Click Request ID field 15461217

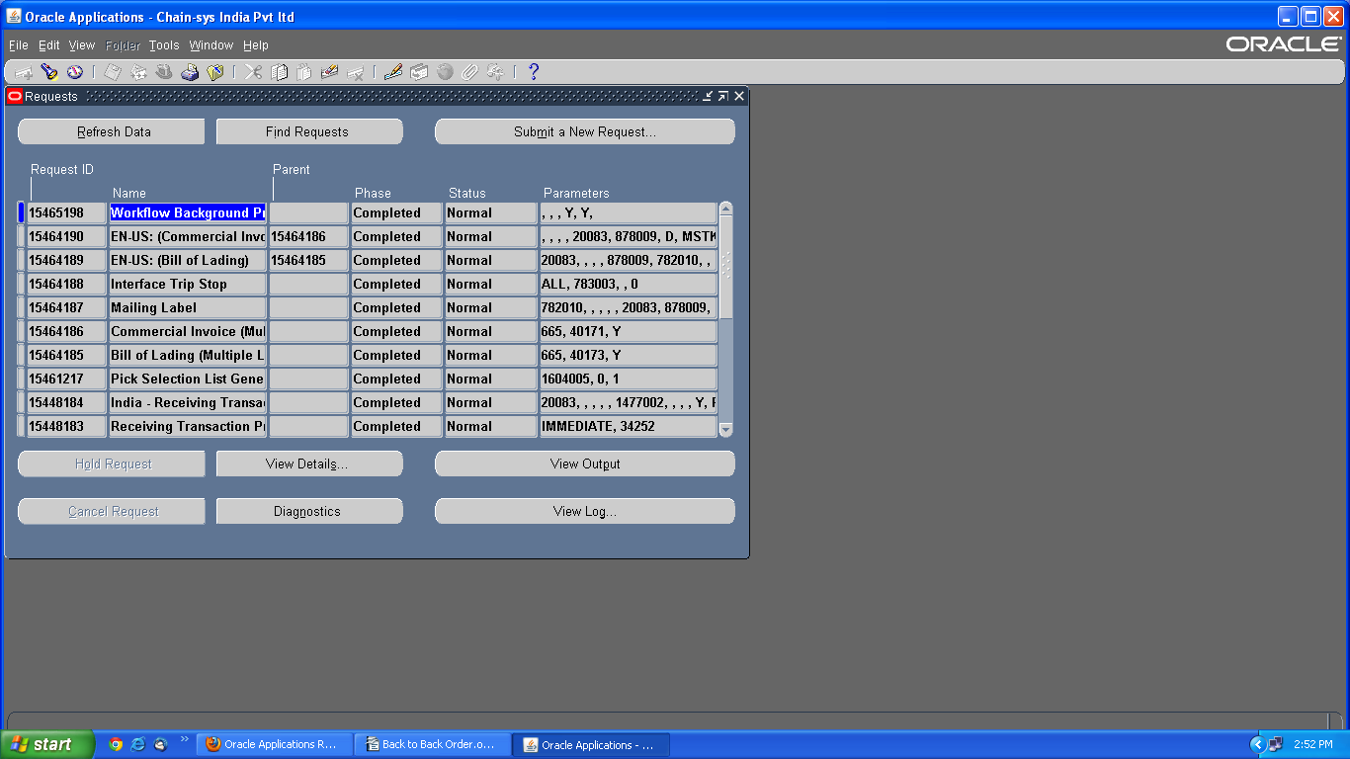point(66,379)
